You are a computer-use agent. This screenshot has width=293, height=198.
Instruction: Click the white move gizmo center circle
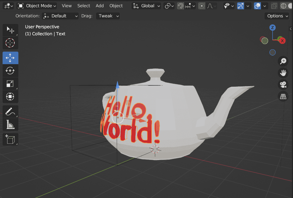click(118, 118)
